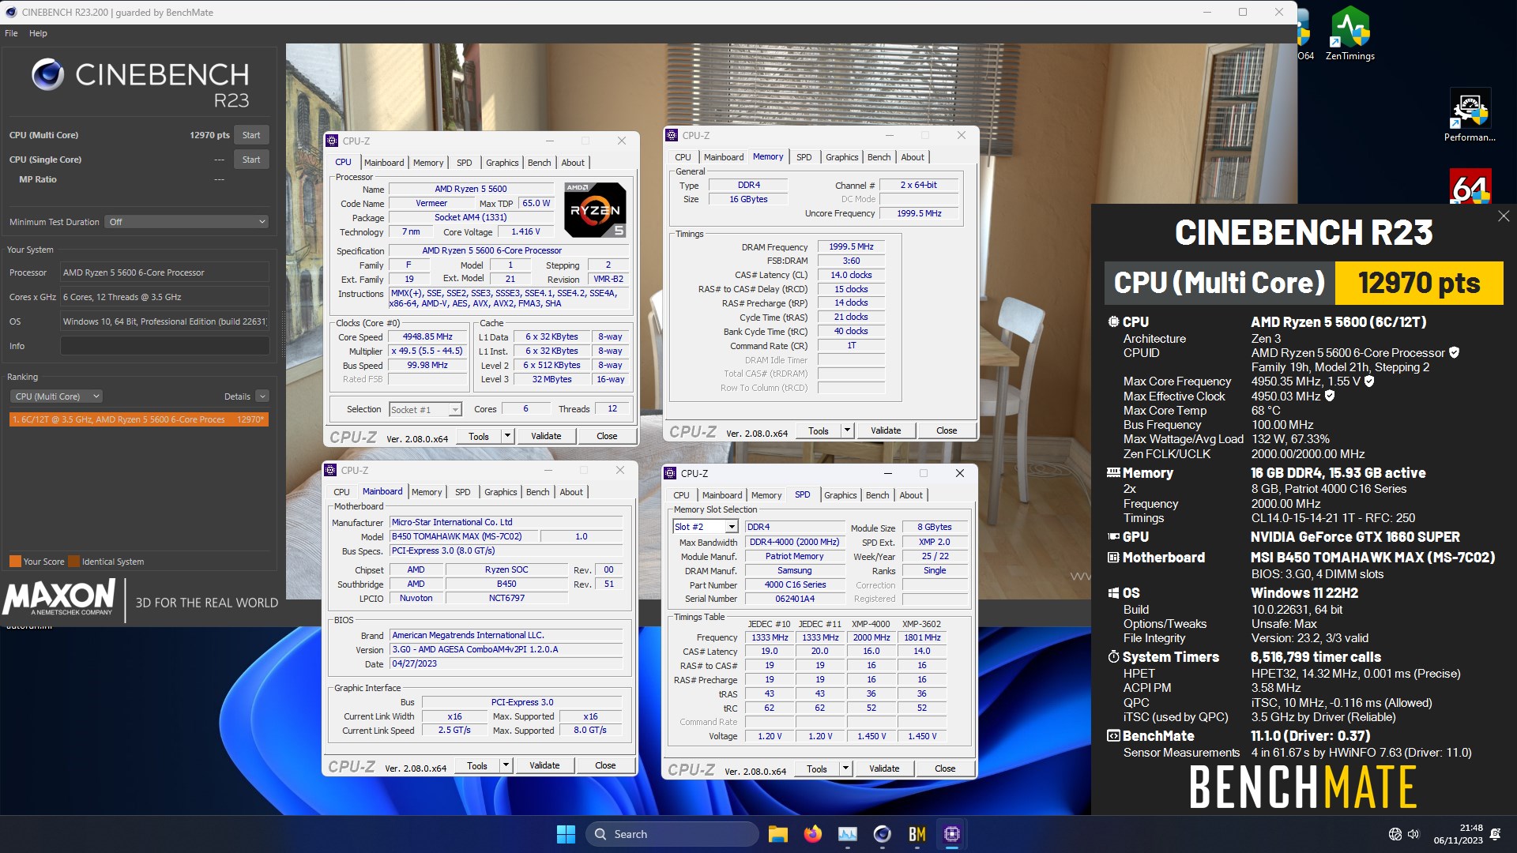Viewport: 1517px width, 853px height.
Task: Click BIOS version 3.G0 AGESA field
Action: tap(506, 649)
